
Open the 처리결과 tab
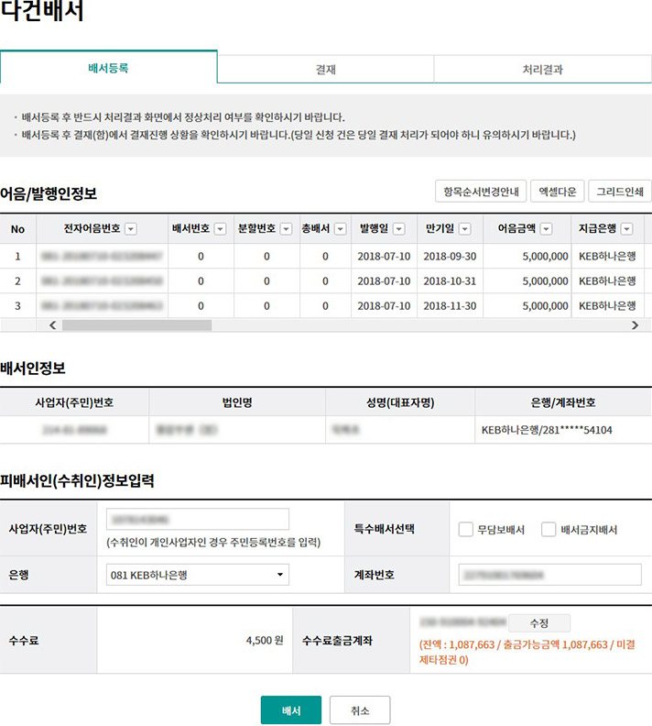pos(542,69)
